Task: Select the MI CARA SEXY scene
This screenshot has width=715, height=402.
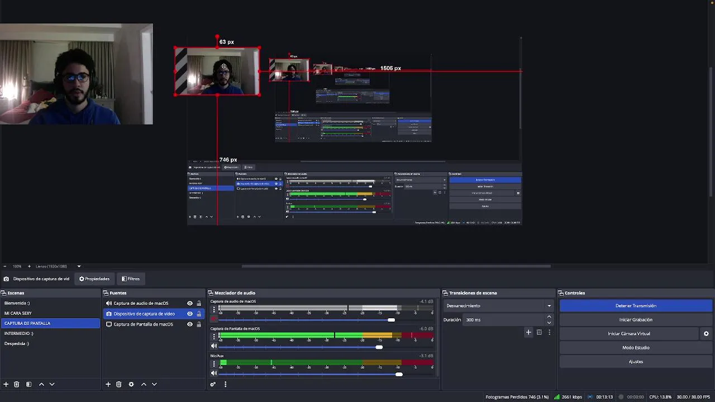Action: pyautogui.click(x=50, y=313)
